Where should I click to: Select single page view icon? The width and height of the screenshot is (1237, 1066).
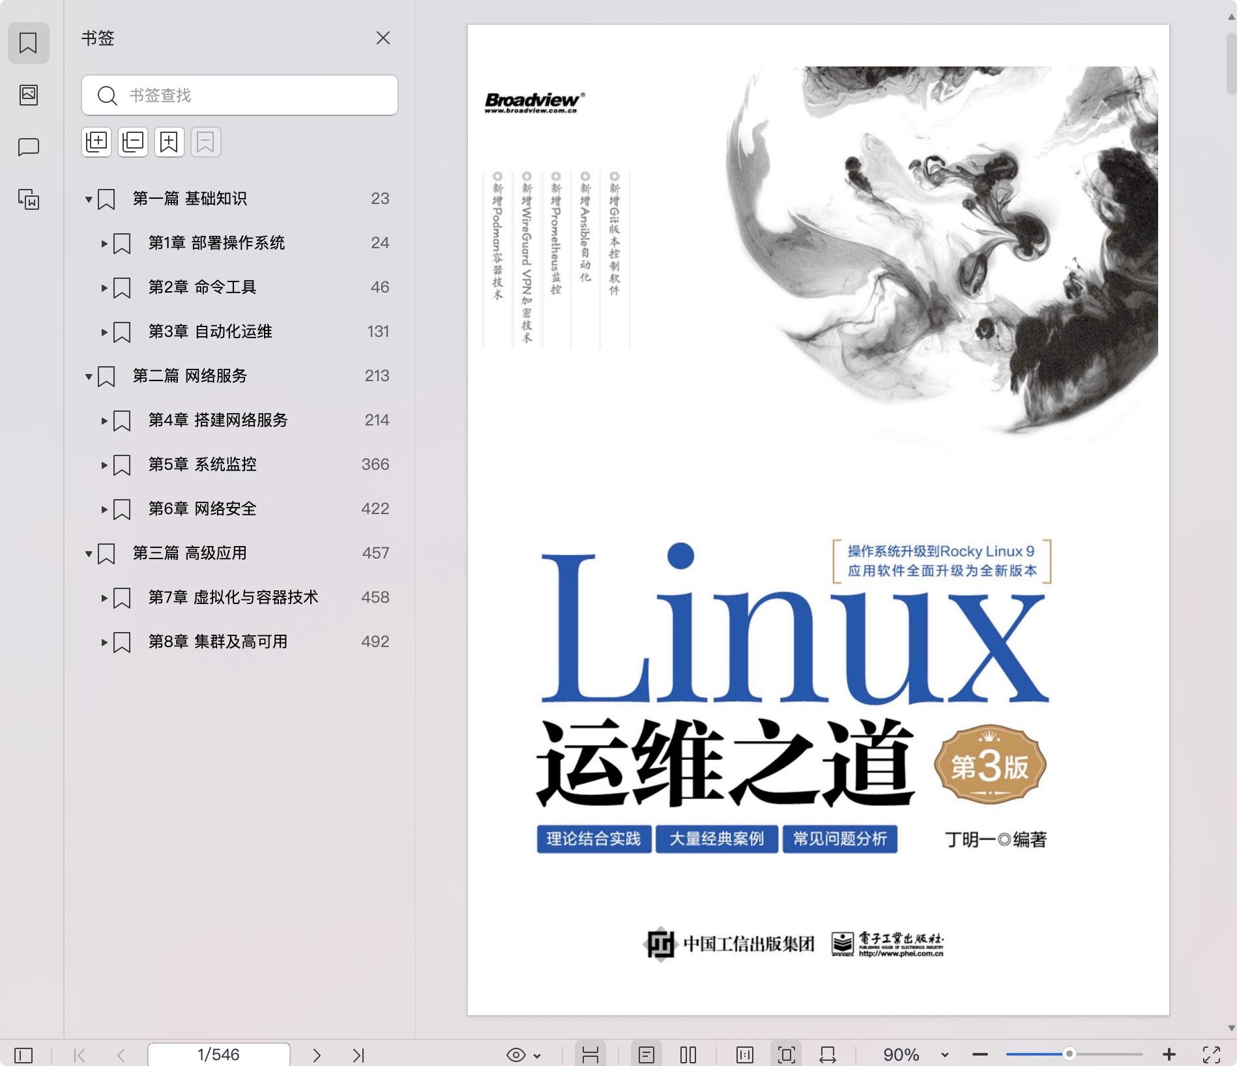pyautogui.click(x=647, y=1055)
